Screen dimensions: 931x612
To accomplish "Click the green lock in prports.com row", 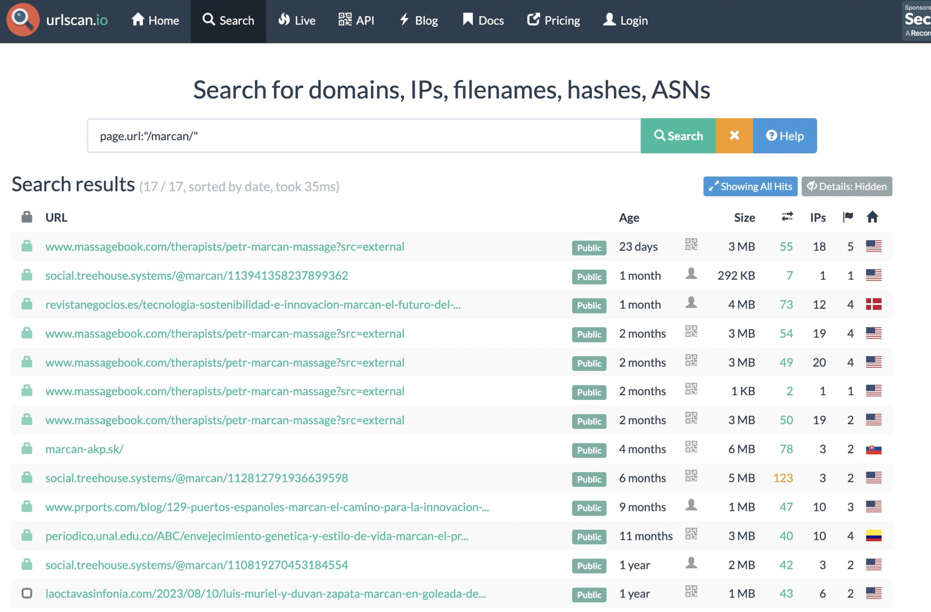I will [27, 507].
